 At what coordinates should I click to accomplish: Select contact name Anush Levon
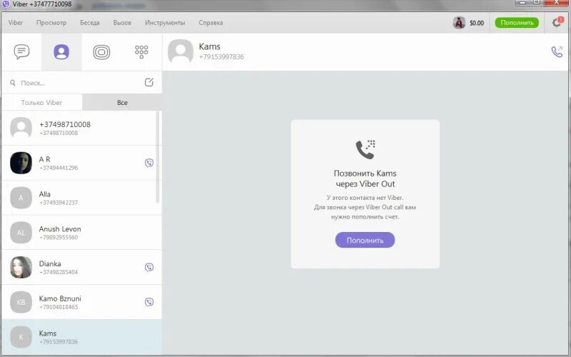pos(60,228)
